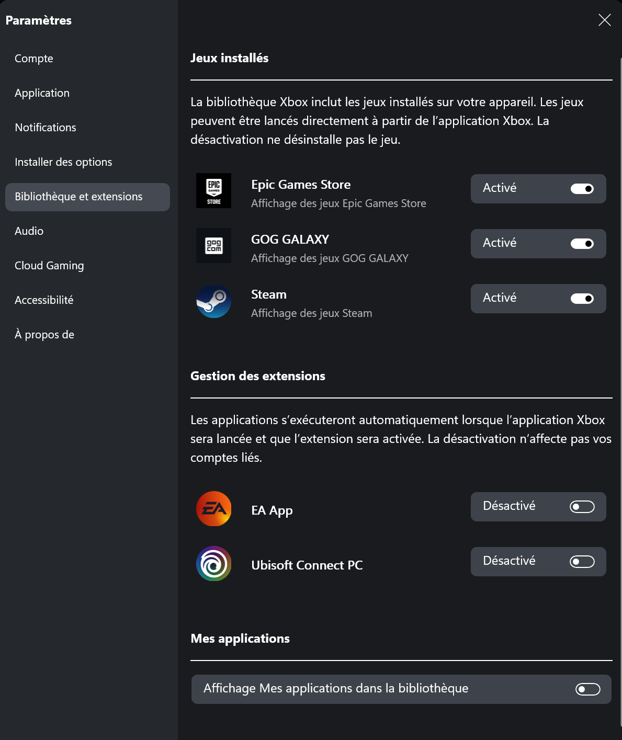
Task: Click the Steam logo icon
Action: [x=213, y=301]
